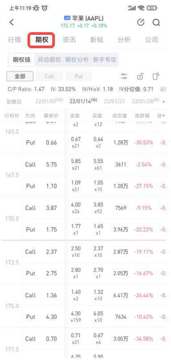Switch to the 资讯 tab
The height and width of the screenshot is (360, 171).
(69, 40)
